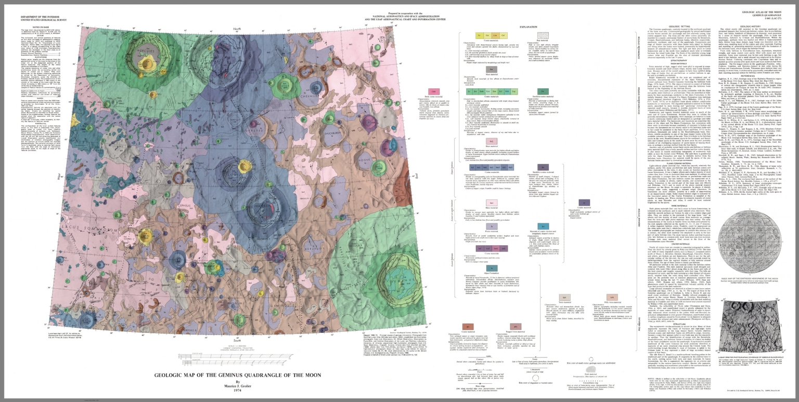Click the Satellitic-crater material green swatch
This screenshot has height=402, width=799.
pos(542,91)
